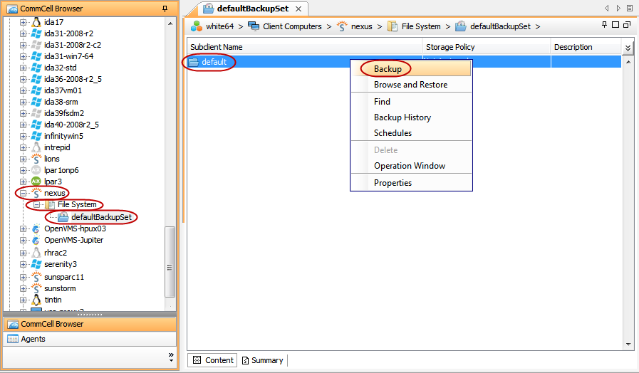Click the File System icon in breadcrumb
The width and height of the screenshot is (639, 373).
pos(393,26)
